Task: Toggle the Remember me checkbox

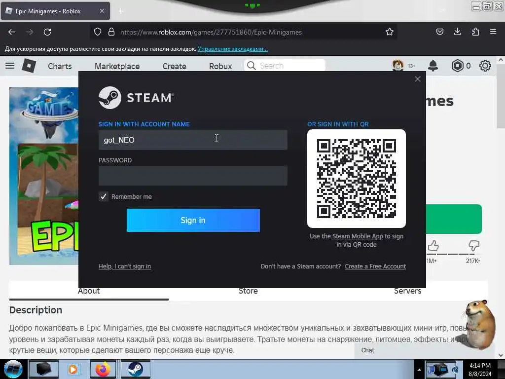Action: point(104,196)
